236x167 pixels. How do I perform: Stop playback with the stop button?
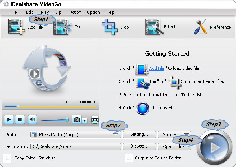click(x=20, y=119)
